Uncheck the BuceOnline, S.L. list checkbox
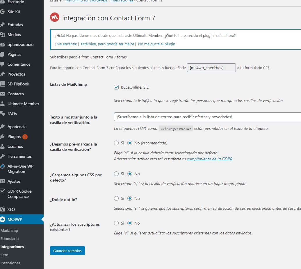Screen dimensions: 301x269 coord(116,87)
